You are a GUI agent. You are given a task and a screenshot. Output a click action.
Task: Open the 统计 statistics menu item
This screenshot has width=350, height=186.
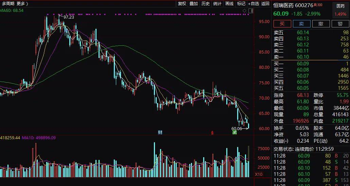(217, 4)
